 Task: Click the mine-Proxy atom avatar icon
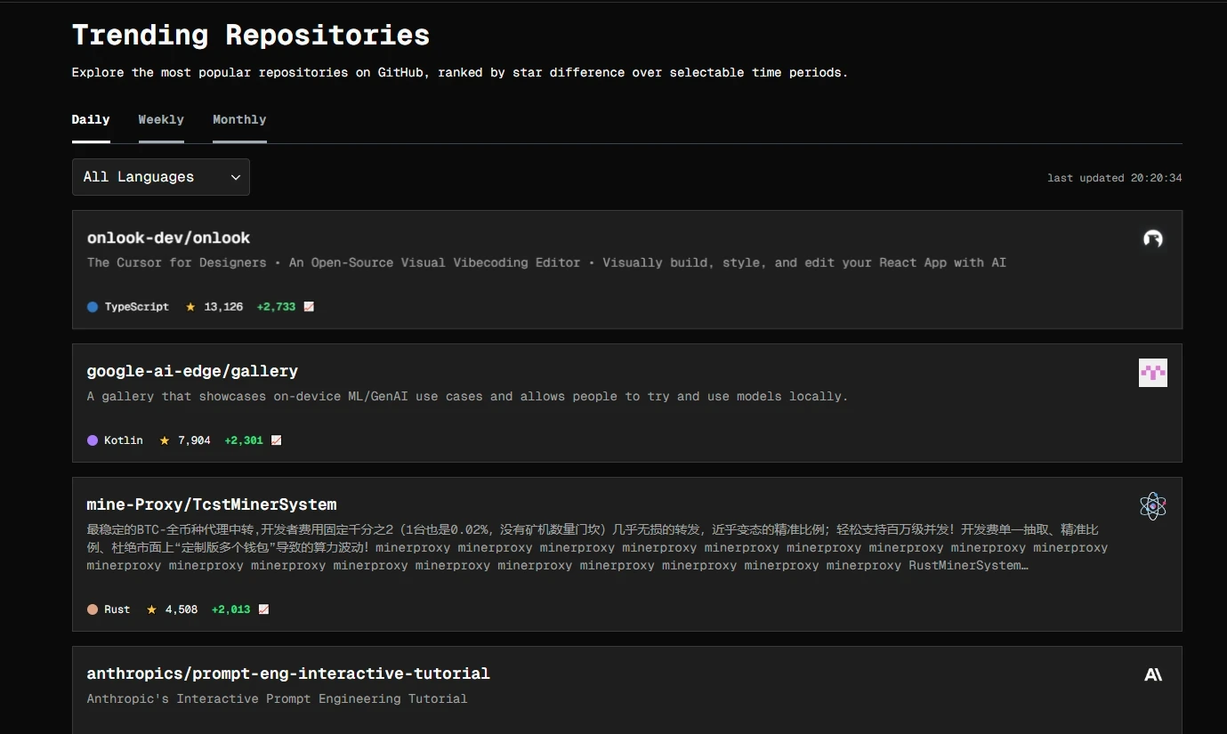click(1153, 506)
